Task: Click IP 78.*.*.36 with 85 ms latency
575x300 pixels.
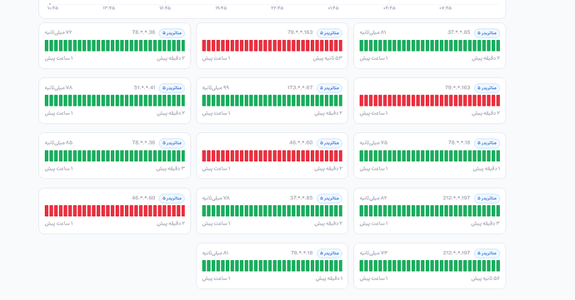Action: pyautogui.click(x=143, y=143)
